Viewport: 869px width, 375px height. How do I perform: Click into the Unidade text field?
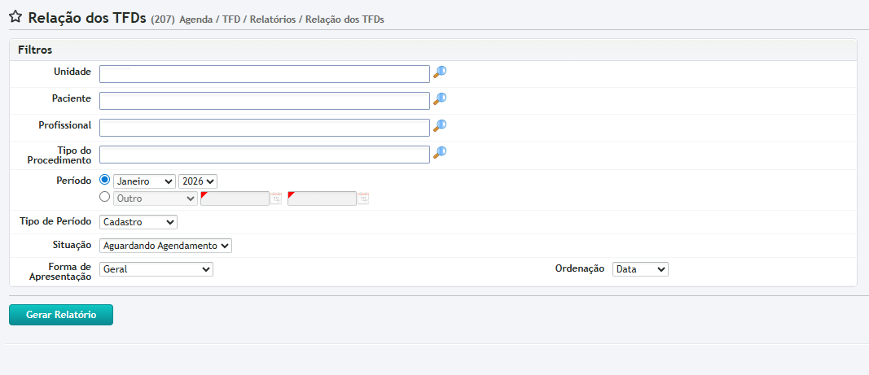pos(264,74)
